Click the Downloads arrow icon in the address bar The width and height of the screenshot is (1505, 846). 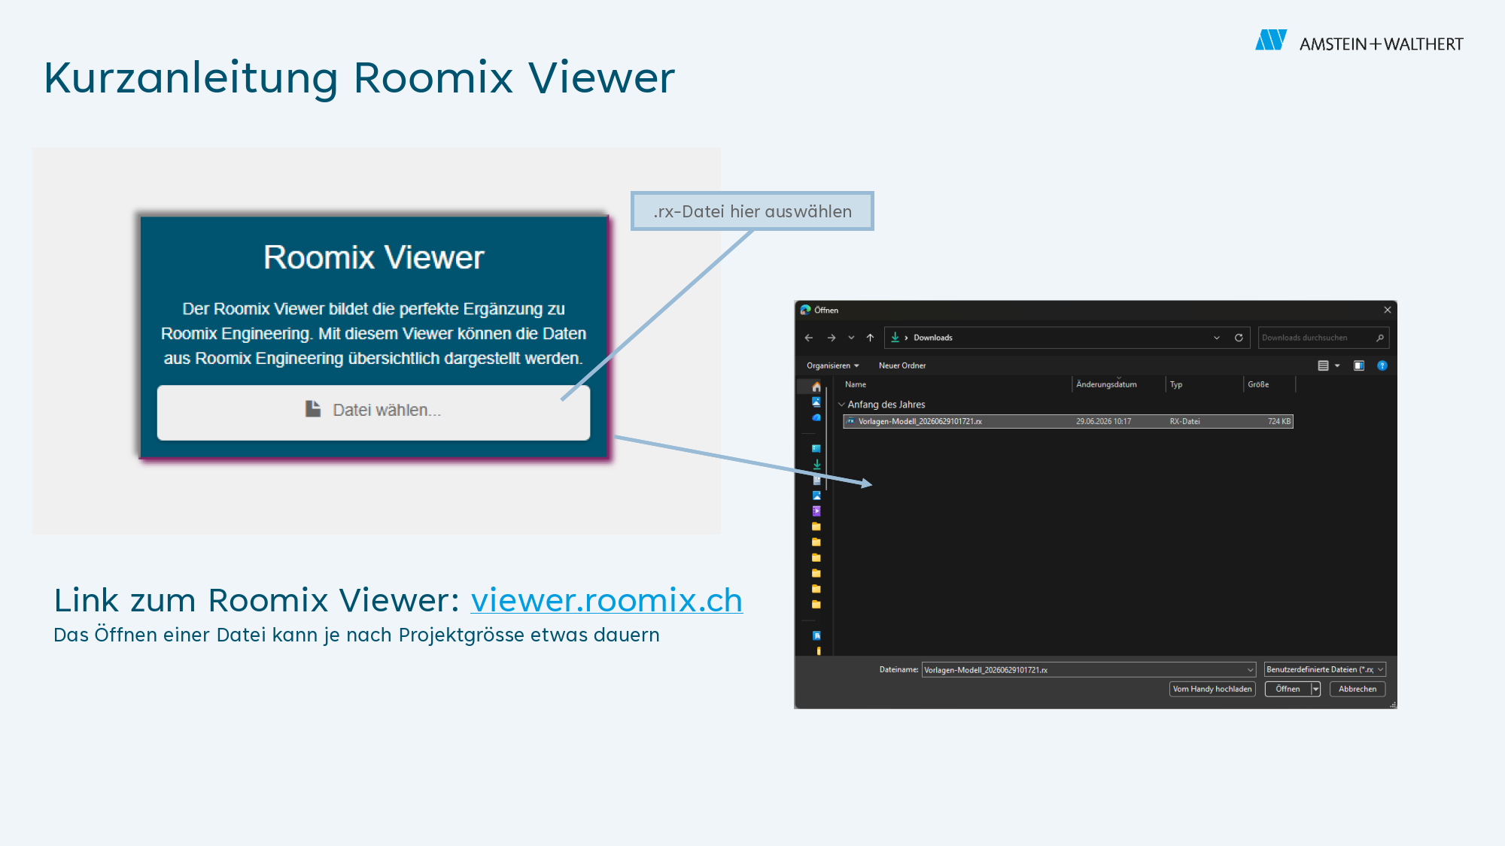tap(895, 338)
